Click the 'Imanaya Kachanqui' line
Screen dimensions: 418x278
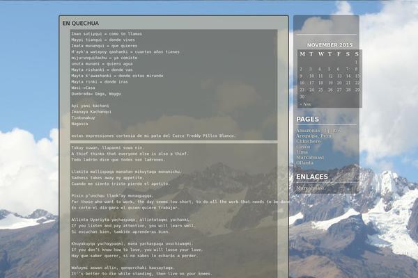click(91, 112)
